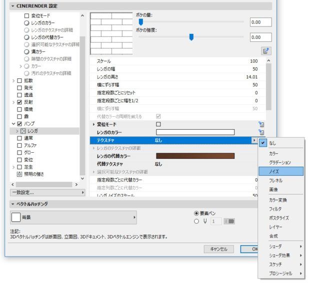This screenshot has width=310, height=283.
Task: Select the スケール 100 row
Action: (177, 61)
